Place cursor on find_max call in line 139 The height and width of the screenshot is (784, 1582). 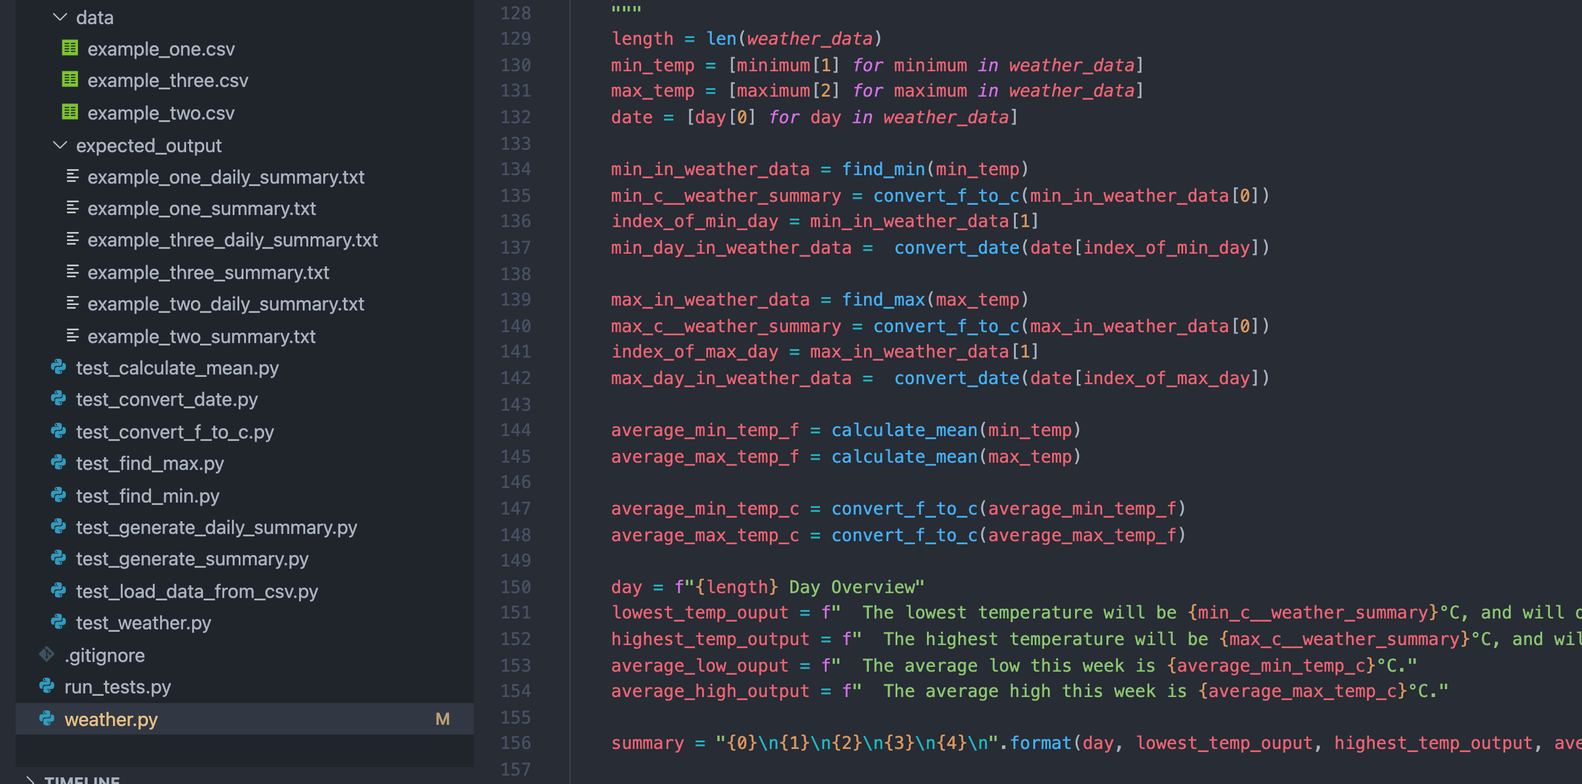[883, 300]
